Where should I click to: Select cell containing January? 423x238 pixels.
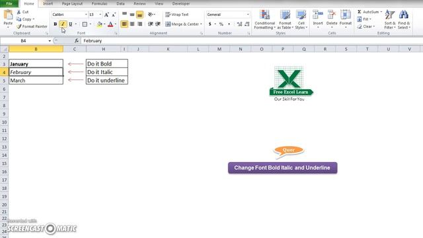(36, 64)
